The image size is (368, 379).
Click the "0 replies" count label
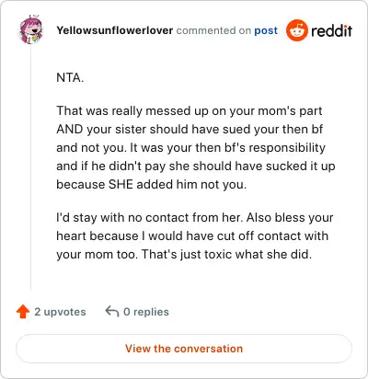pos(146,312)
